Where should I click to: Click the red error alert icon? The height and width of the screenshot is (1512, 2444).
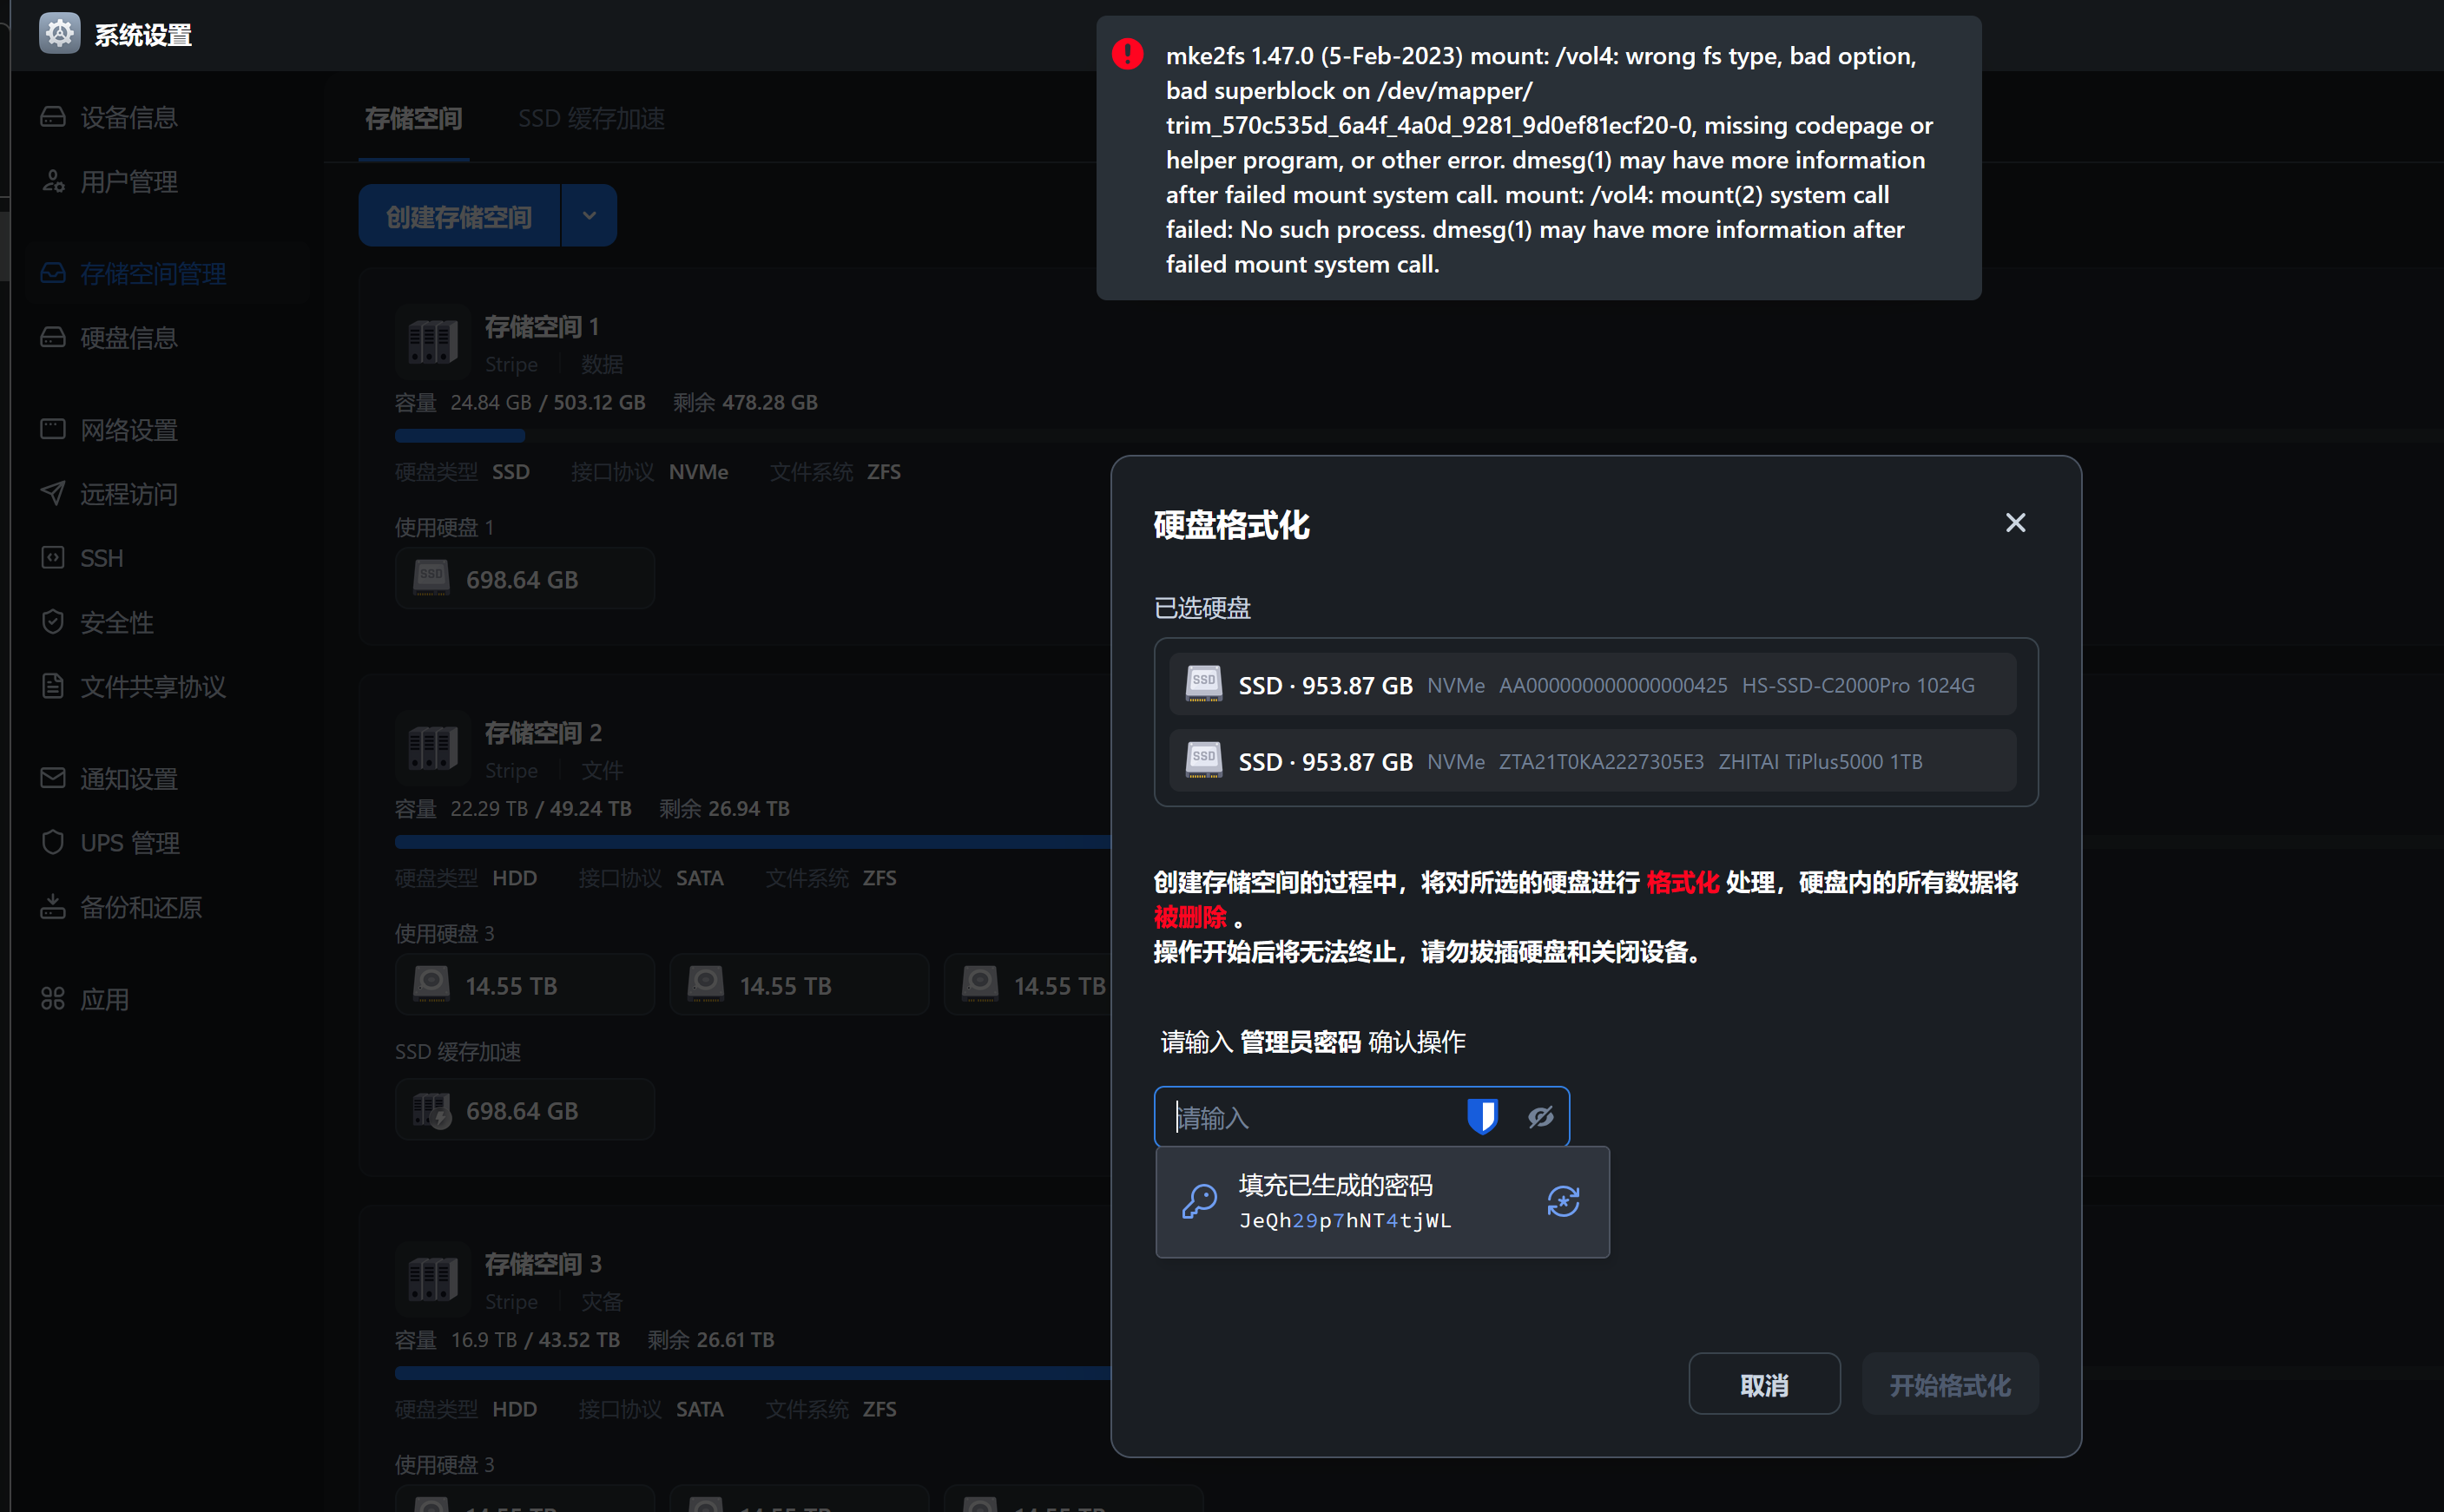1127,54
